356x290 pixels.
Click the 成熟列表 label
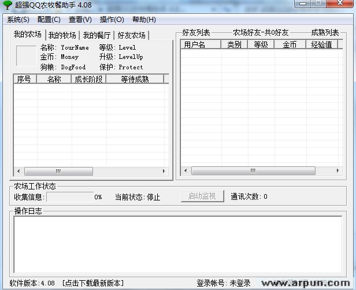[325, 33]
